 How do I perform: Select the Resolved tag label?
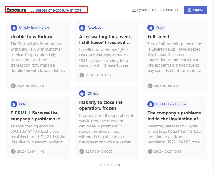(x=94, y=28)
